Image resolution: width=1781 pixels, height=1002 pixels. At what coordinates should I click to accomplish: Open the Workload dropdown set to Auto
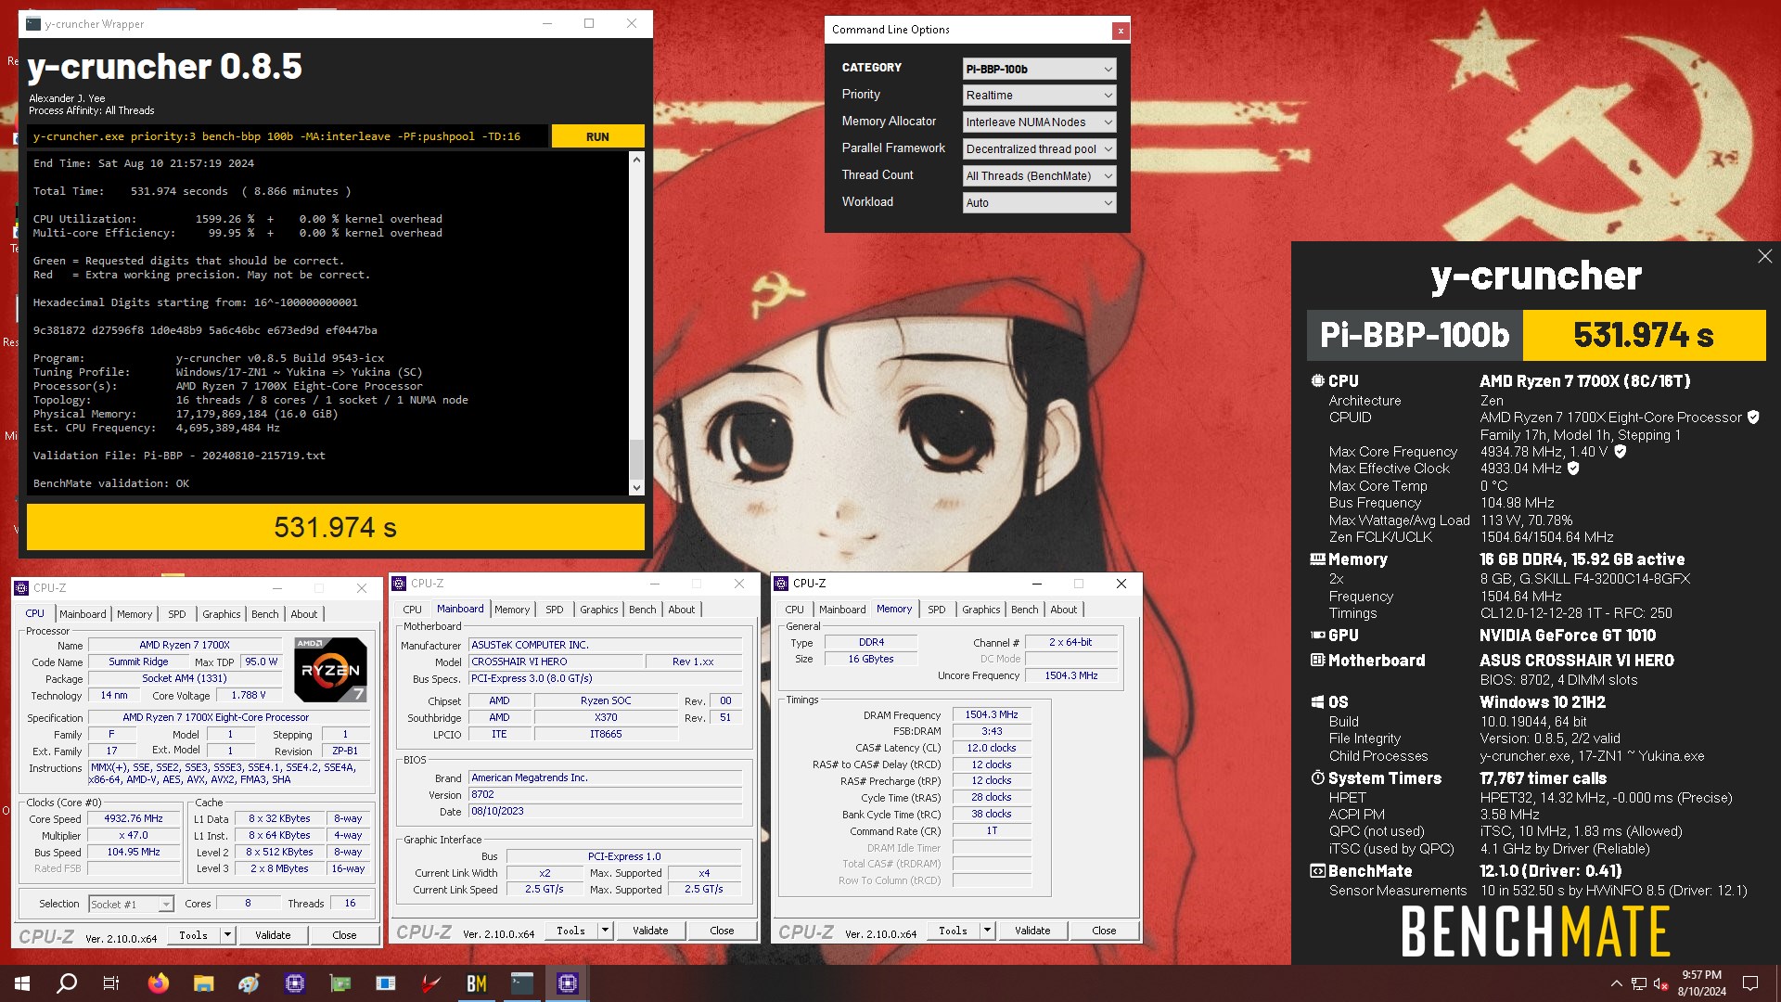pyautogui.click(x=1039, y=203)
